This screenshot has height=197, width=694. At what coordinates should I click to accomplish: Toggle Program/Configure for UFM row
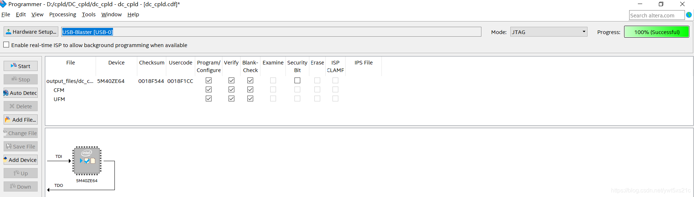pyautogui.click(x=209, y=98)
